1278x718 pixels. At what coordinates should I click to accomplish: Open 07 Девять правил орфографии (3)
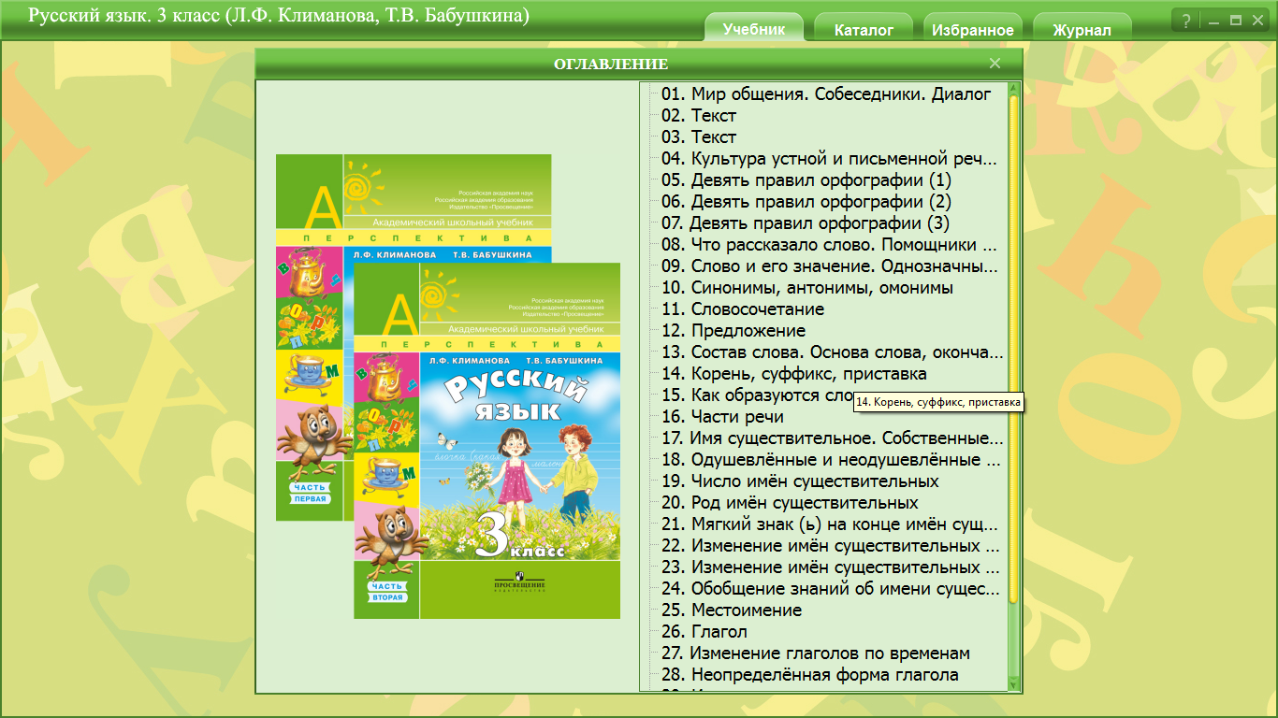point(806,223)
